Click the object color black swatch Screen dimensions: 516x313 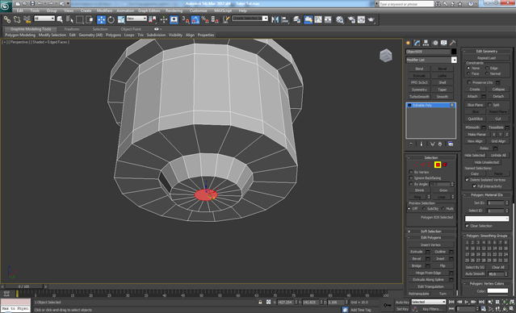pyautogui.click(x=454, y=52)
